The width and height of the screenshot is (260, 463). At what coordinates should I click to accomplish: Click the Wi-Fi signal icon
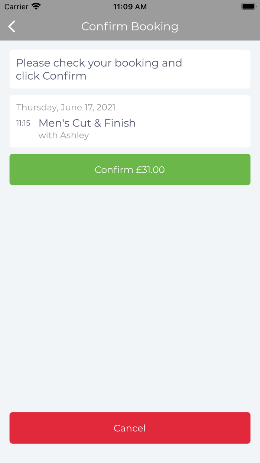[x=36, y=6]
